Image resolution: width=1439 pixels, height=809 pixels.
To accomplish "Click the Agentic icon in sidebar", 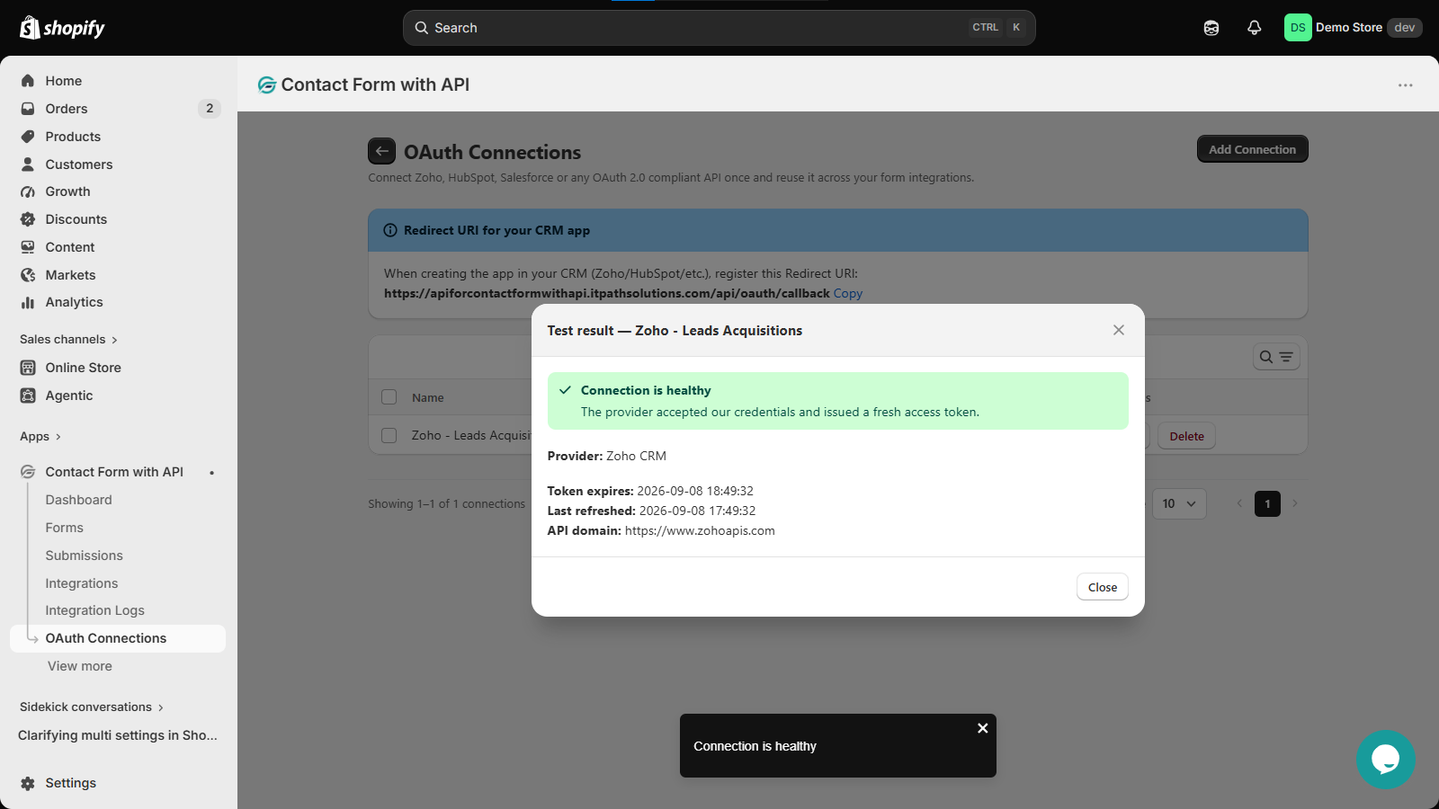I will (28, 396).
